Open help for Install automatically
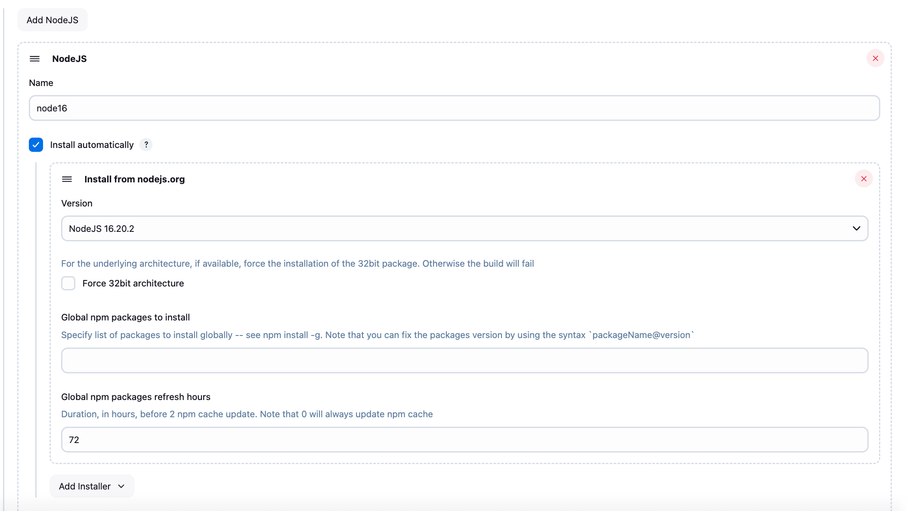 146,145
